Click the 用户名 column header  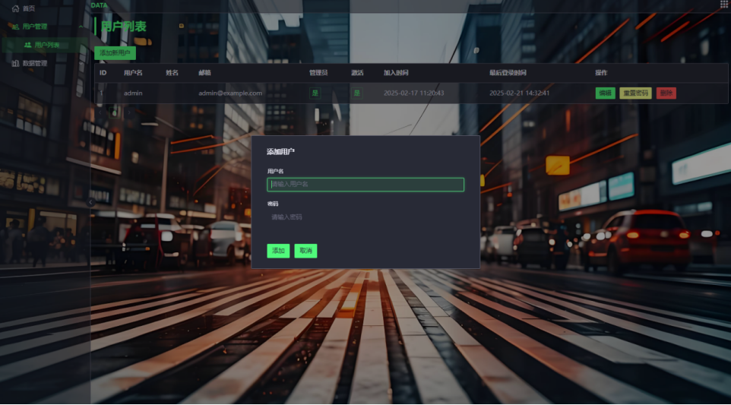pos(133,73)
